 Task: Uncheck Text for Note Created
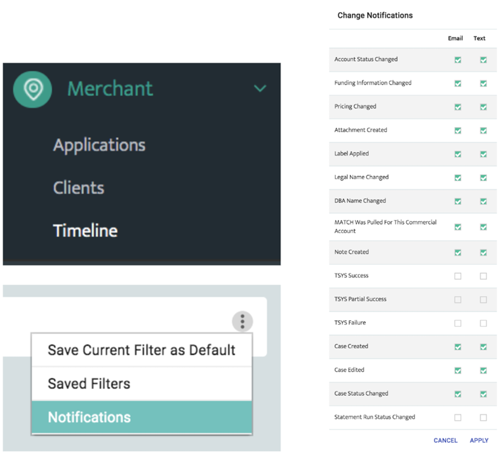pyautogui.click(x=483, y=252)
